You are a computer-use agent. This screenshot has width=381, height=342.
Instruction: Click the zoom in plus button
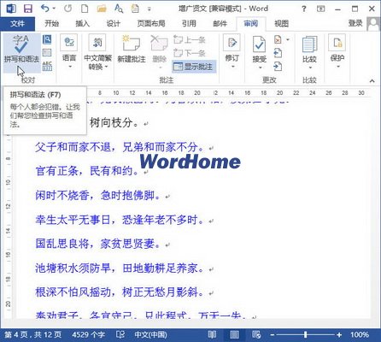(339, 334)
